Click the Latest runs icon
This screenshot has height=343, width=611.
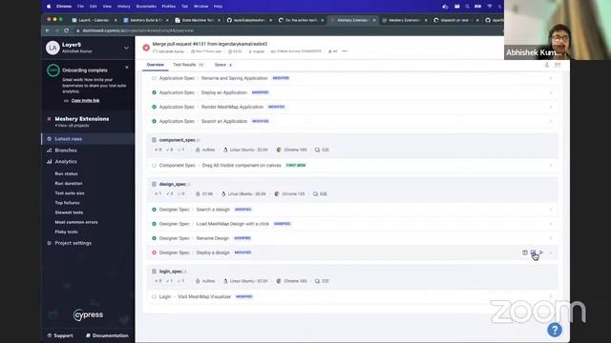point(49,139)
